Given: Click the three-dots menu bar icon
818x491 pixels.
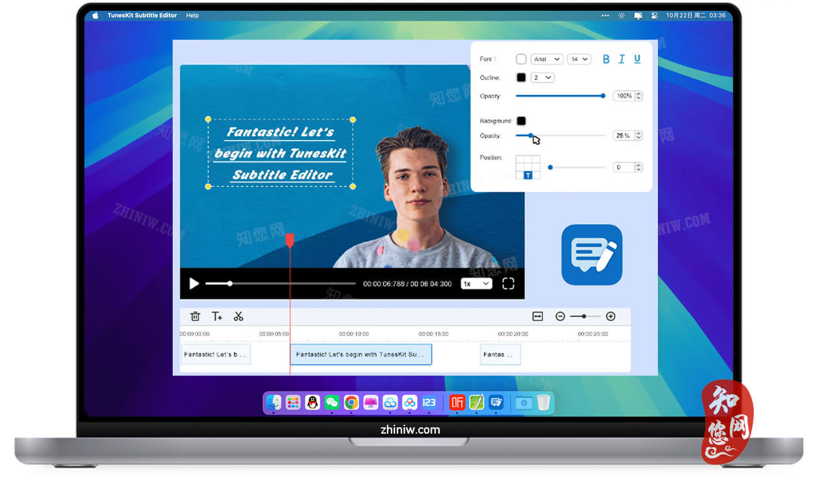Looking at the screenshot, I should point(606,15).
